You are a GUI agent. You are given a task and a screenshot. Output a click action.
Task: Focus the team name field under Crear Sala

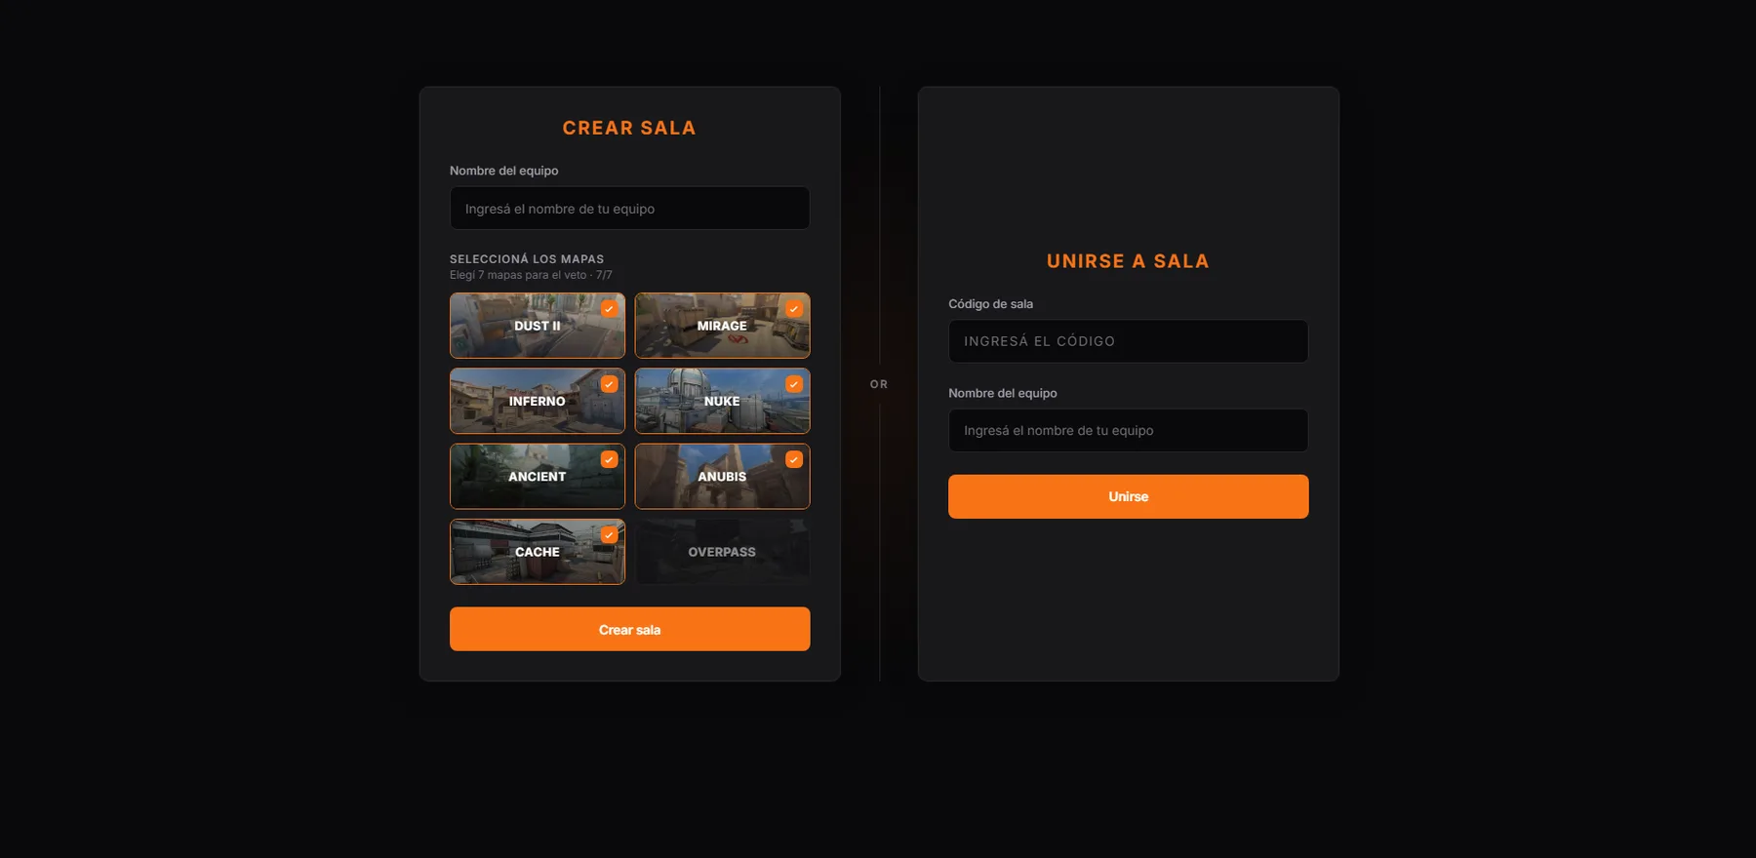click(x=630, y=209)
